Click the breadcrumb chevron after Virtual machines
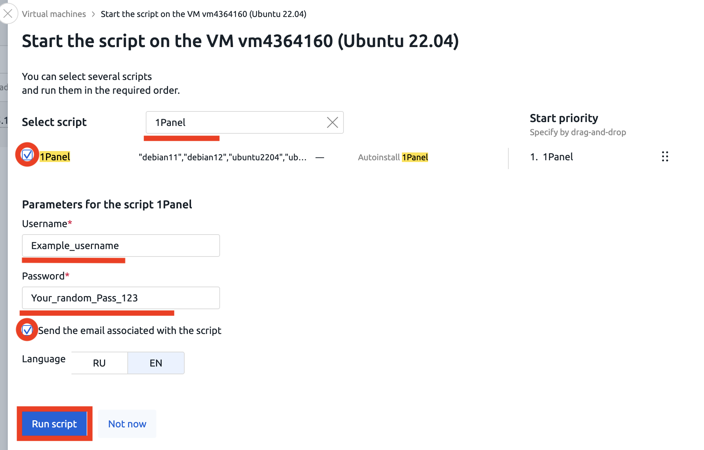The image size is (704, 450). click(x=93, y=14)
